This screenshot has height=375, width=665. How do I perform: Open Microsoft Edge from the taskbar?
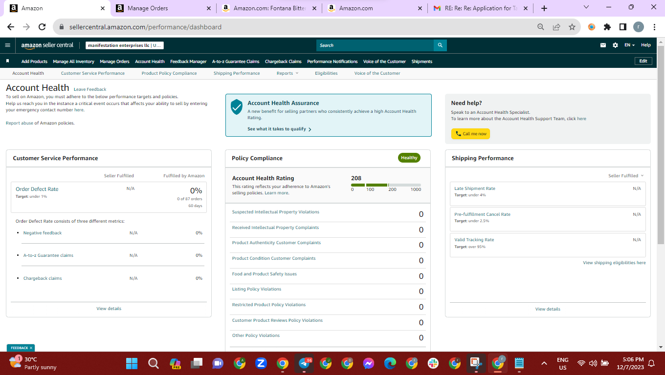coord(390,363)
